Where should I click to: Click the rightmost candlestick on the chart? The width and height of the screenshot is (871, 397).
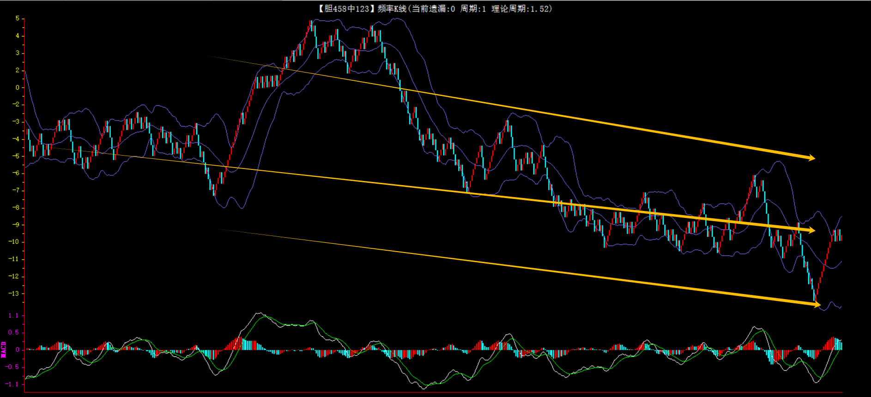841,237
